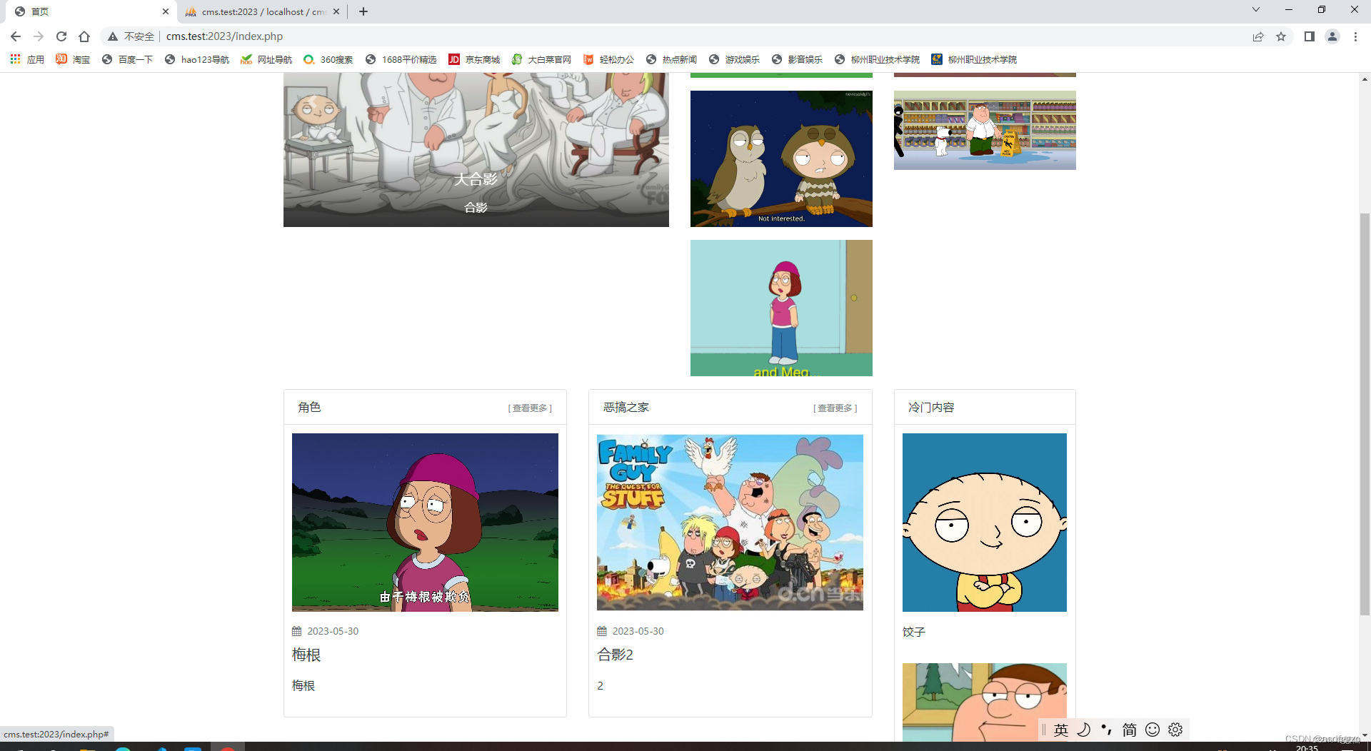Image resolution: width=1371 pixels, height=751 pixels.
Task: Open the hao123导航 bookmark
Action: 196,59
